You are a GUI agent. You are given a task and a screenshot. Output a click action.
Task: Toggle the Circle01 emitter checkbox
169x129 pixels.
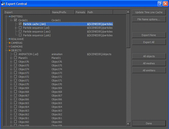pyautogui.click(x=16, y=20)
